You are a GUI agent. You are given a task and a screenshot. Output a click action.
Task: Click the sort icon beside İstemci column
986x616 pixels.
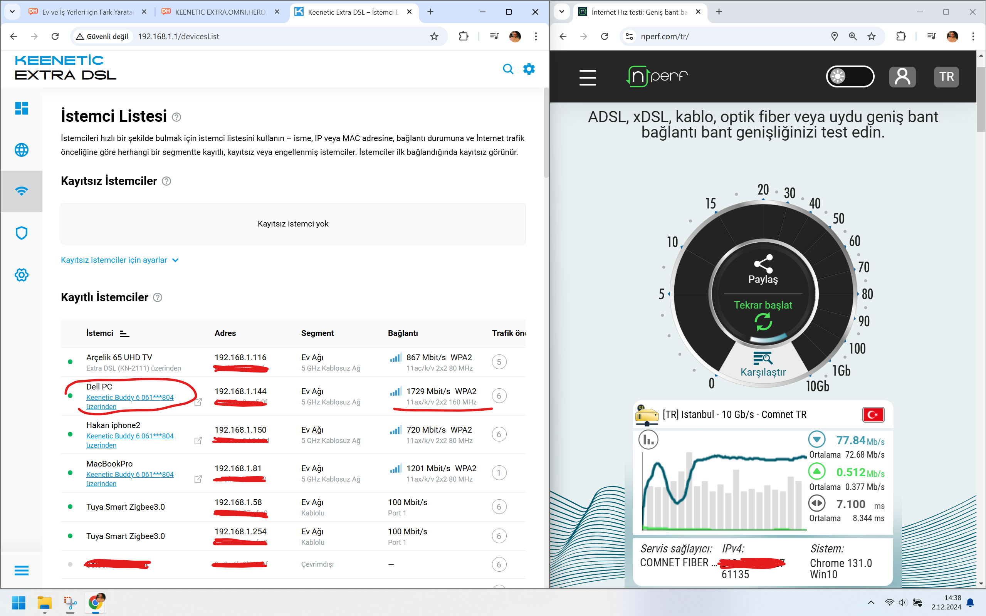(125, 334)
